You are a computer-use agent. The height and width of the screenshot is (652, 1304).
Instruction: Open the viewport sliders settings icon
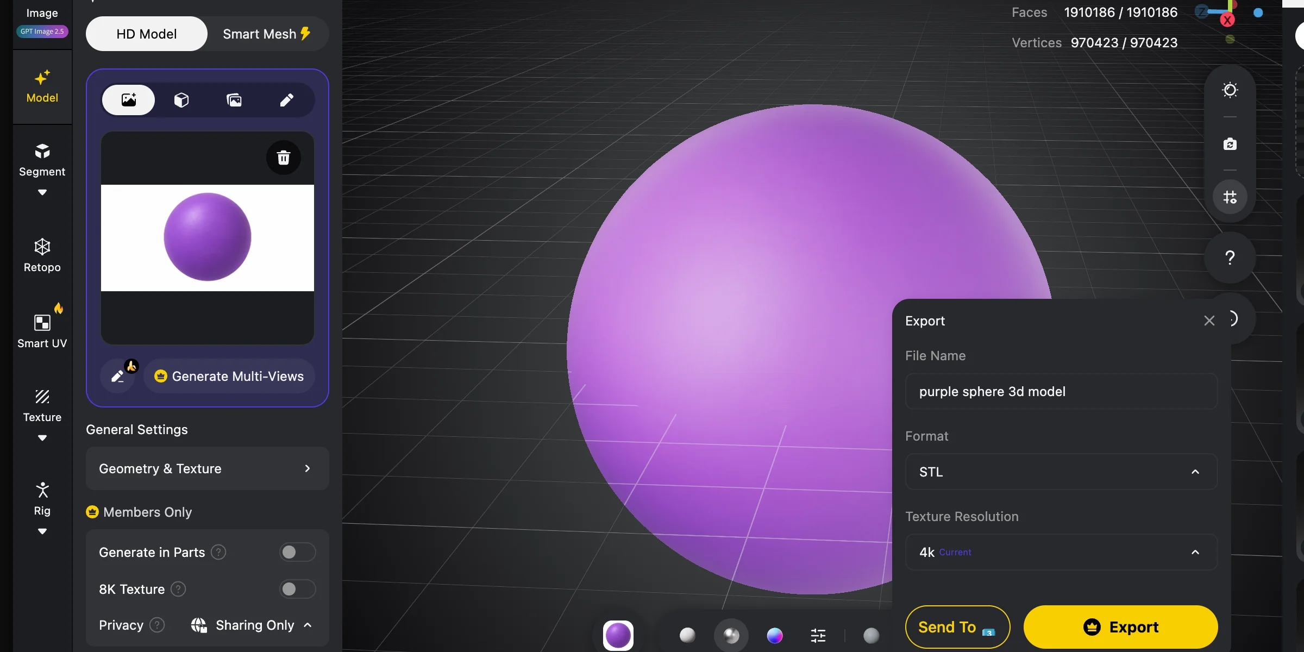point(818,635)
